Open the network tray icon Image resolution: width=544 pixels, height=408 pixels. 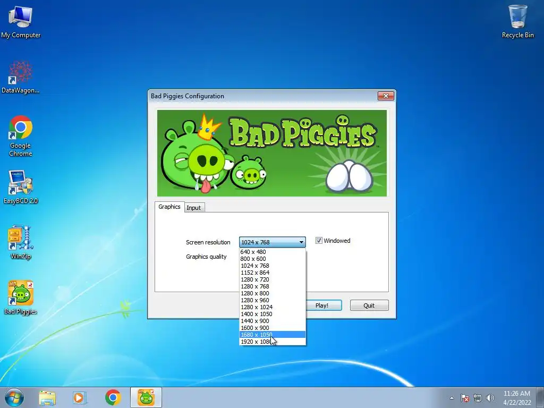pyautogui.click(x=478, y=398)
